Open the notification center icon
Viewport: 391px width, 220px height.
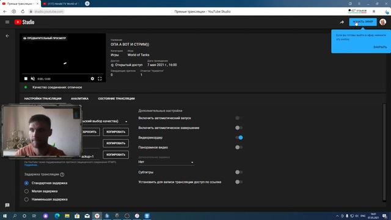pyautogui.click(x=385, y=216)
